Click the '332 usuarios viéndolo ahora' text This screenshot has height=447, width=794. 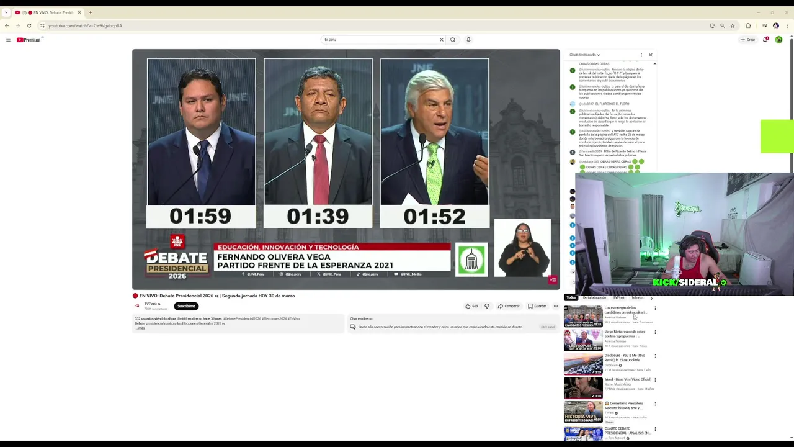pos(155,319)
